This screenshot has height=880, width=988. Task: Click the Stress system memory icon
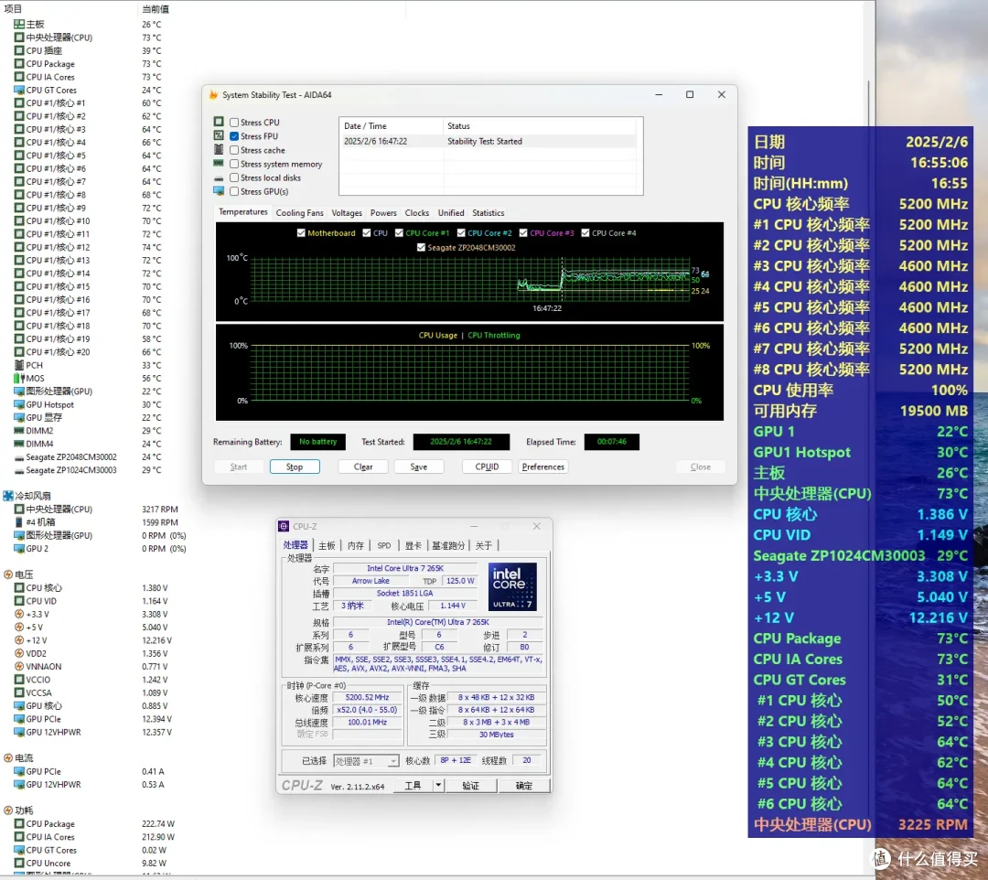coord(219,163)
